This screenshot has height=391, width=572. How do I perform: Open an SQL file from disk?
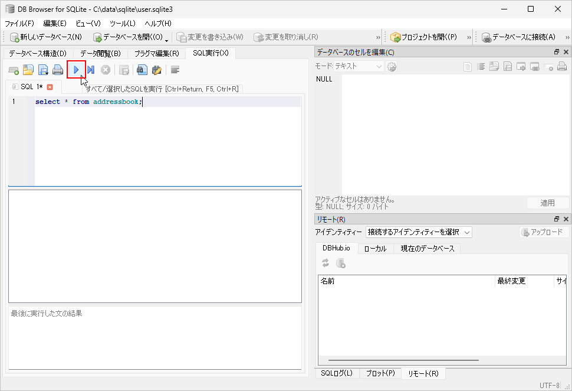[x=28, y=70]
